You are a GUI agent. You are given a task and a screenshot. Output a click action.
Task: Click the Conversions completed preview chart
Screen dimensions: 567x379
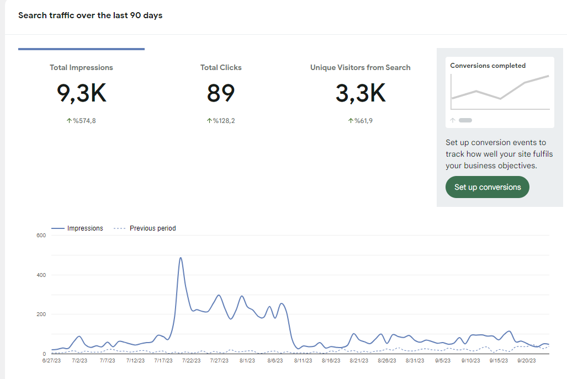[500, 92]
